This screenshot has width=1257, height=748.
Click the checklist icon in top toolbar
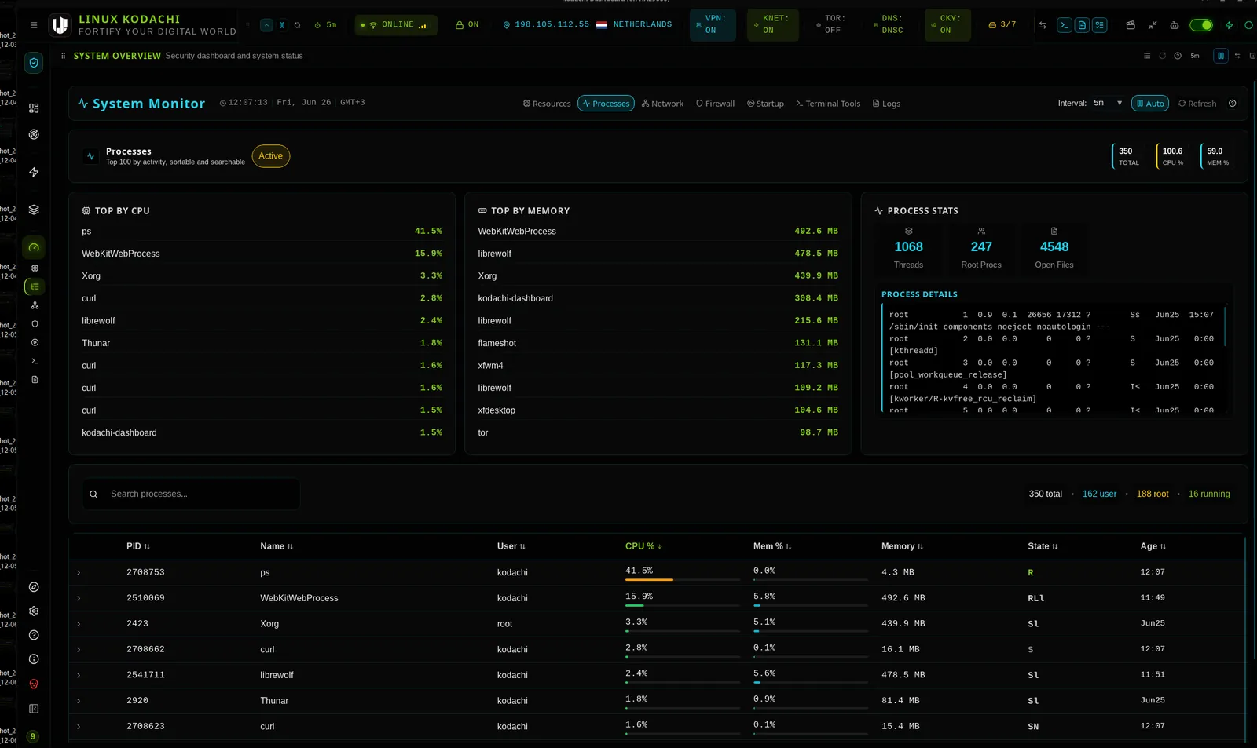(1100, 25)
